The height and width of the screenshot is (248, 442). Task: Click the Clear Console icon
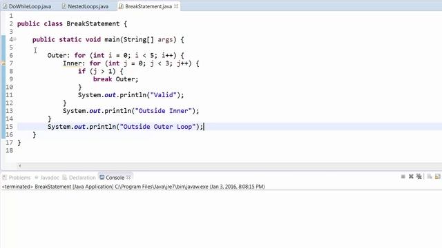pos(430,176)
